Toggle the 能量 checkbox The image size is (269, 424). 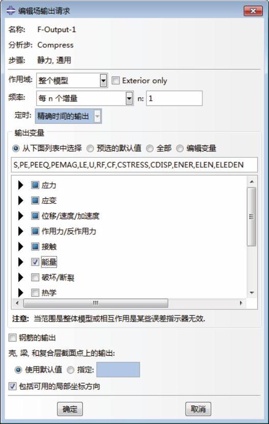point(35,262)
